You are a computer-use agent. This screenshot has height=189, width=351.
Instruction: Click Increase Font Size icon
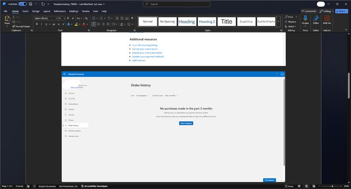pyautogui.click(x=68, y=18)
